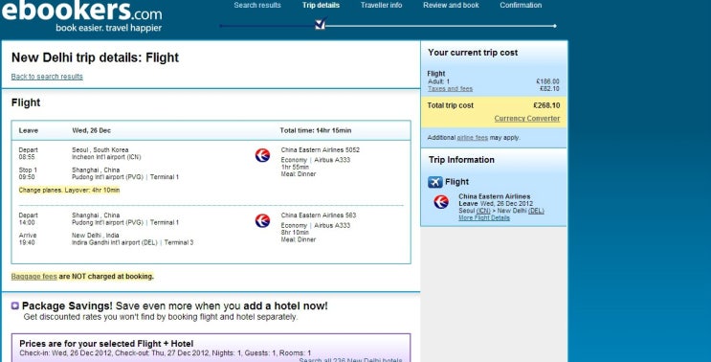
Task: Click the 'Your current trip cost' heading
Action: coord(473,53)
